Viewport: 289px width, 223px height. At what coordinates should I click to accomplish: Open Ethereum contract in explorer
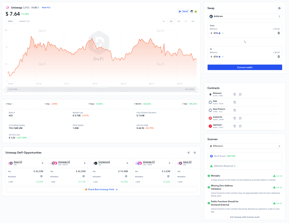[x=240, y=94]
